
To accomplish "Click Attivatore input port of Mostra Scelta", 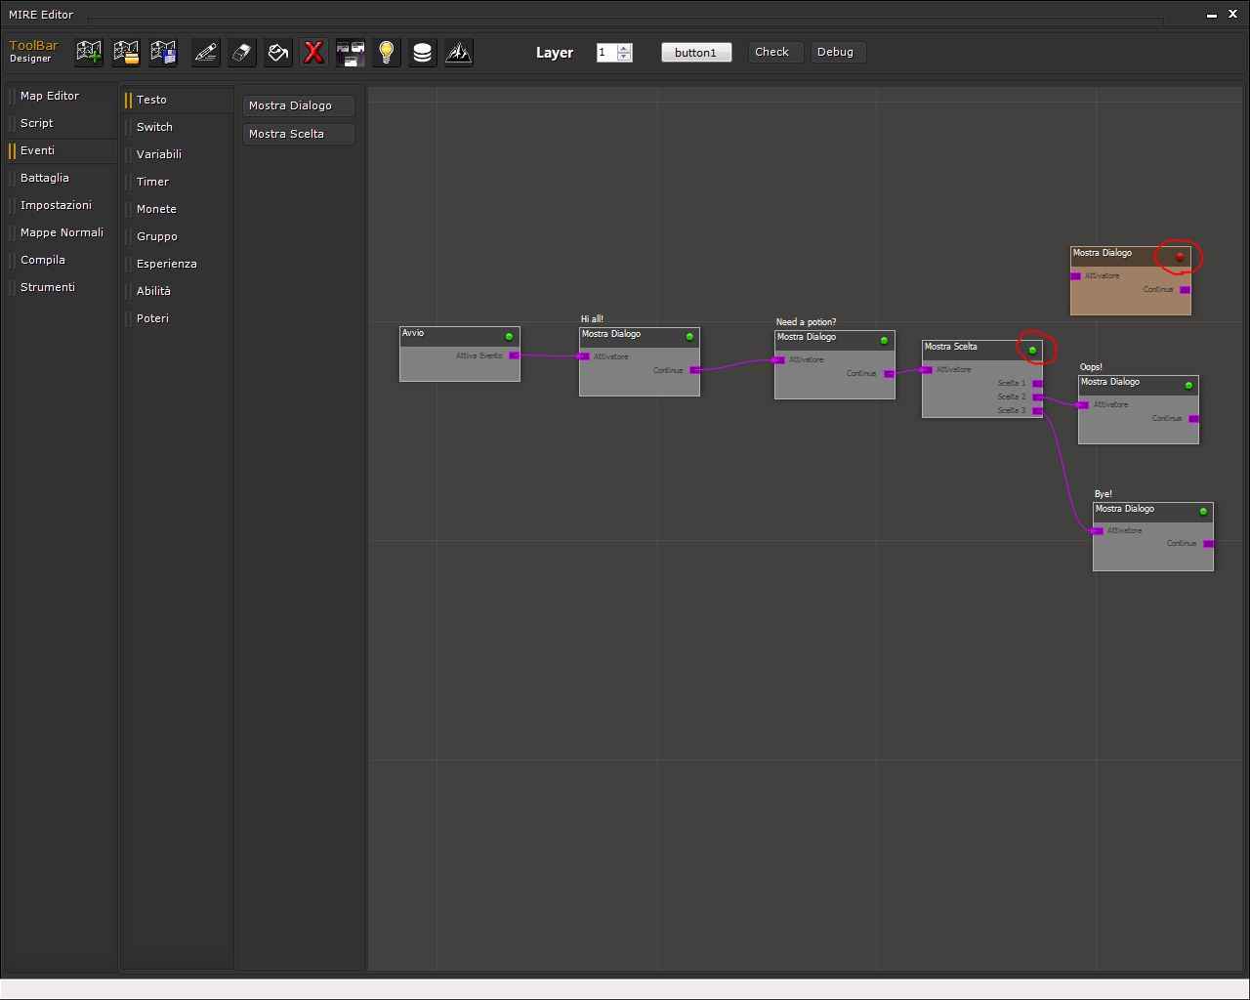I will click(927, 369).
